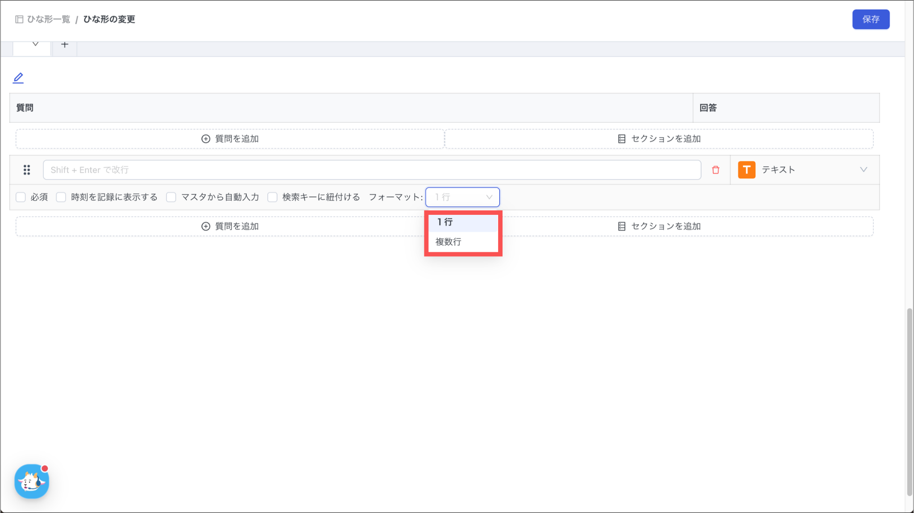Enable the 必須 checkbox

[x=21, y=197]
